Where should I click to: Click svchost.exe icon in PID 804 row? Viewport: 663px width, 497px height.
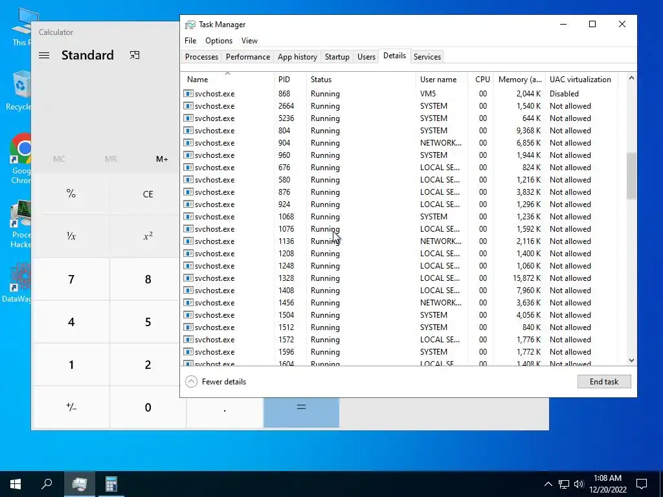pos(188,130)
